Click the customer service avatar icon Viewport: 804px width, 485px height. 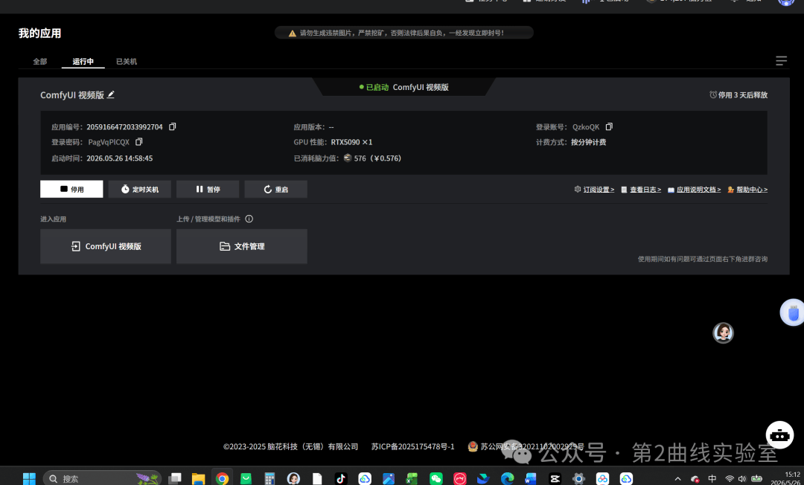tap(723, 333)
